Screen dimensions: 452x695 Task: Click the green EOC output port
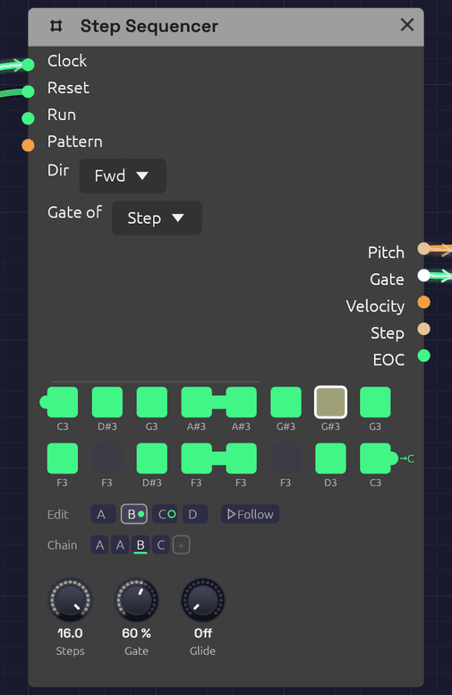point(423,356)
